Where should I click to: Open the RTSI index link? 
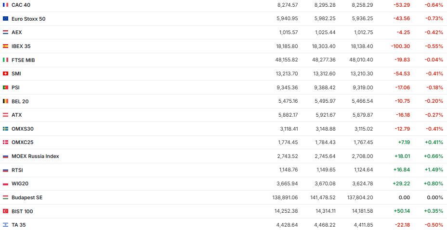point(17,170)
